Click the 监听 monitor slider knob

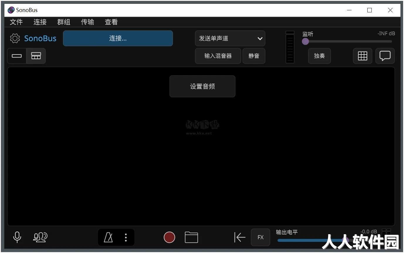click(x=305, y=41)
